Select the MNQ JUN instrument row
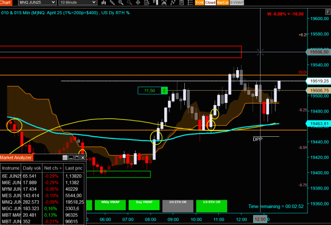The height and width of the screenshot is (225, 331). coord(43,202)
